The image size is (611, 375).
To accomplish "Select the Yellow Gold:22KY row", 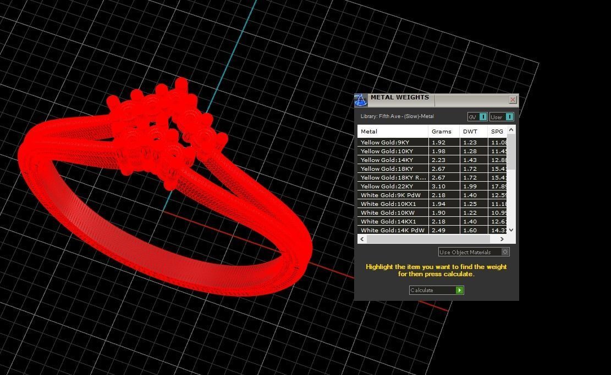I will [432, 186].
